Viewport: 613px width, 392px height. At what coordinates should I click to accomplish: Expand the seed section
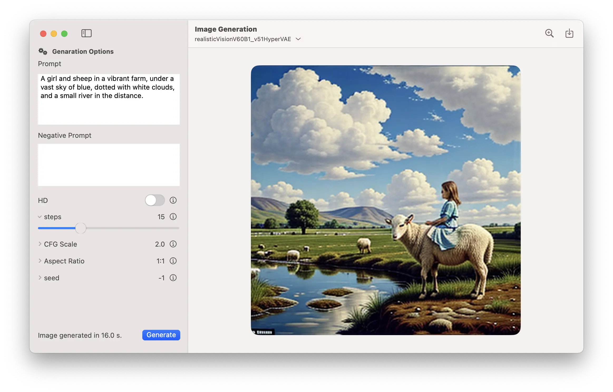40,278
